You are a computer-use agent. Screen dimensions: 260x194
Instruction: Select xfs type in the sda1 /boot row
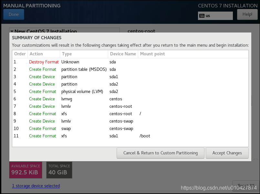(x=64, y=136)
